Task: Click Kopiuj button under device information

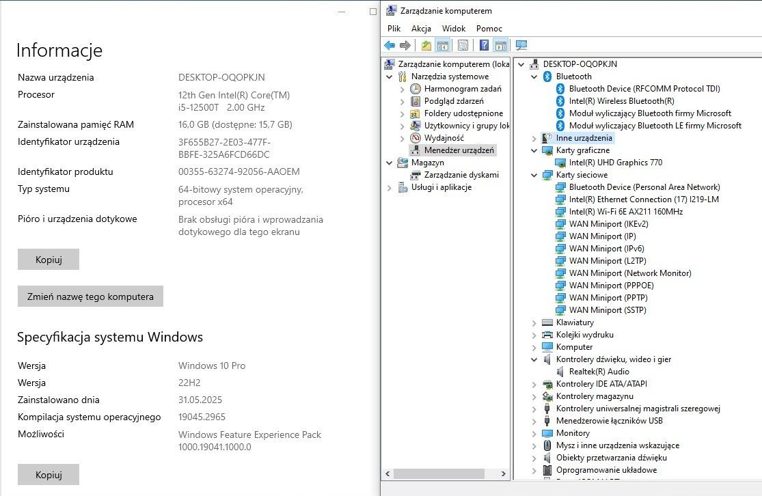Action: [x=49, y=260]
